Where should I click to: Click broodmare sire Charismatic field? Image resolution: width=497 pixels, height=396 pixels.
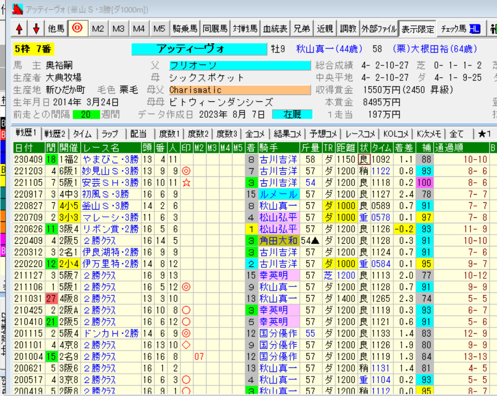[239, 90]
